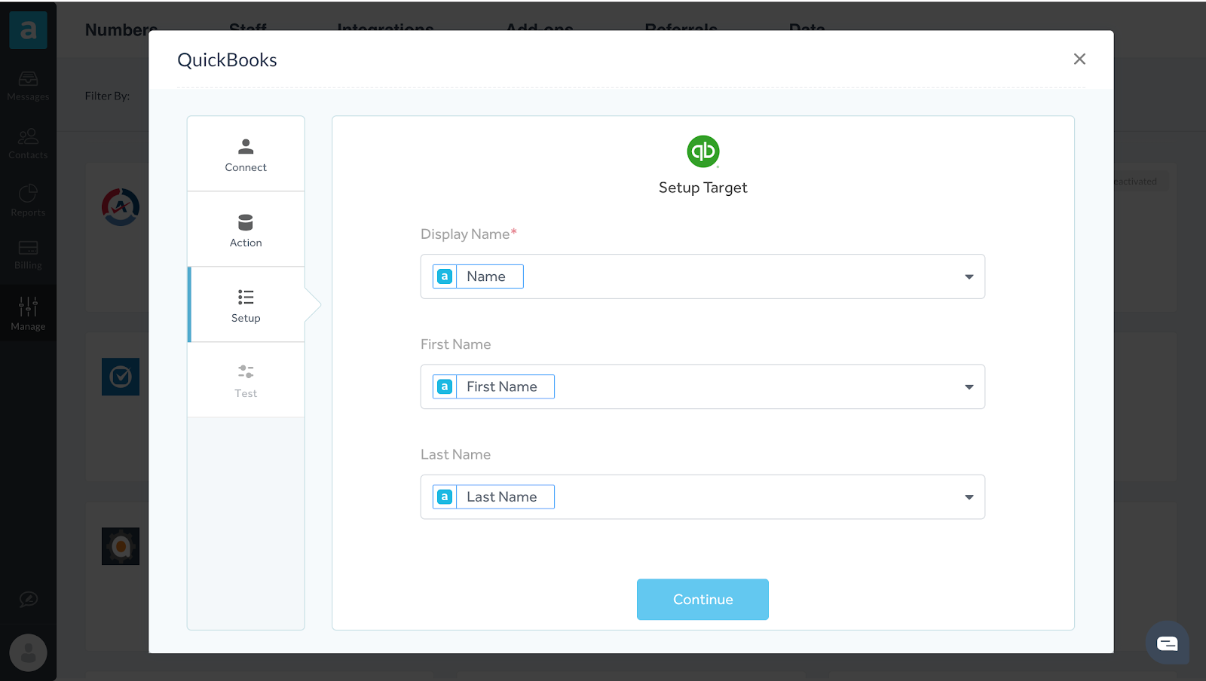Click the Continue button
Viewport: 1206px width, 681px height.
point(702,600)
